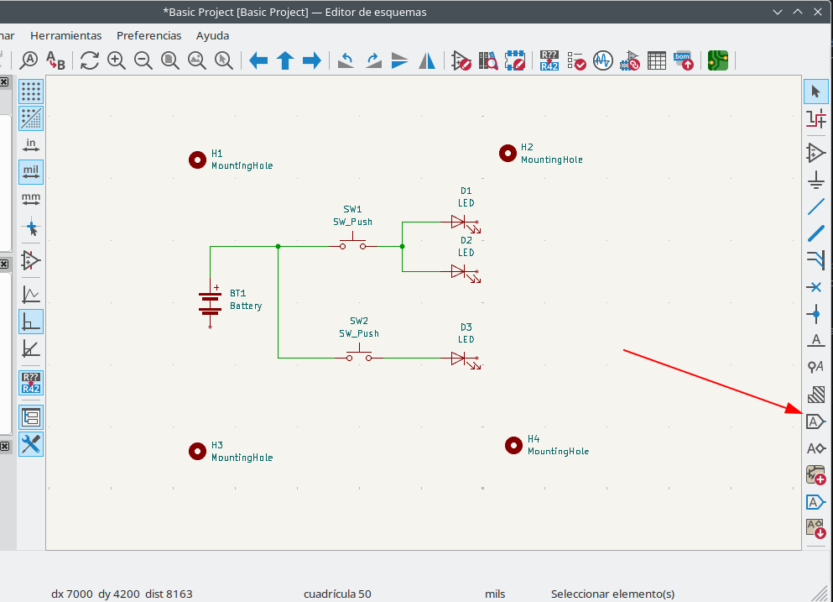Toggle hidden pins display

coord(31,260)
